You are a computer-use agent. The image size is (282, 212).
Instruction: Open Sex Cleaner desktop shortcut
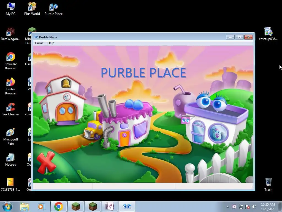pos(11,109)
